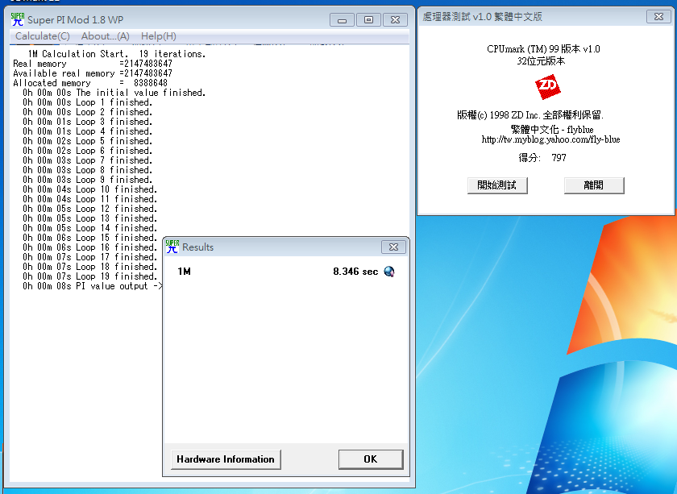Screen dimensions: 677x494
Task: Click the 'Loop 10 finished.' log line
Action: (89, 189)
